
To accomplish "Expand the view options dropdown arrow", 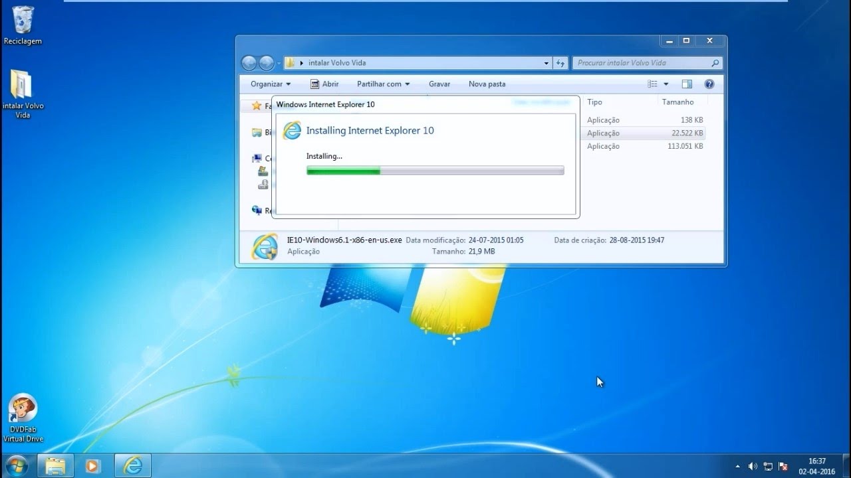I will [x=666, y=84].
